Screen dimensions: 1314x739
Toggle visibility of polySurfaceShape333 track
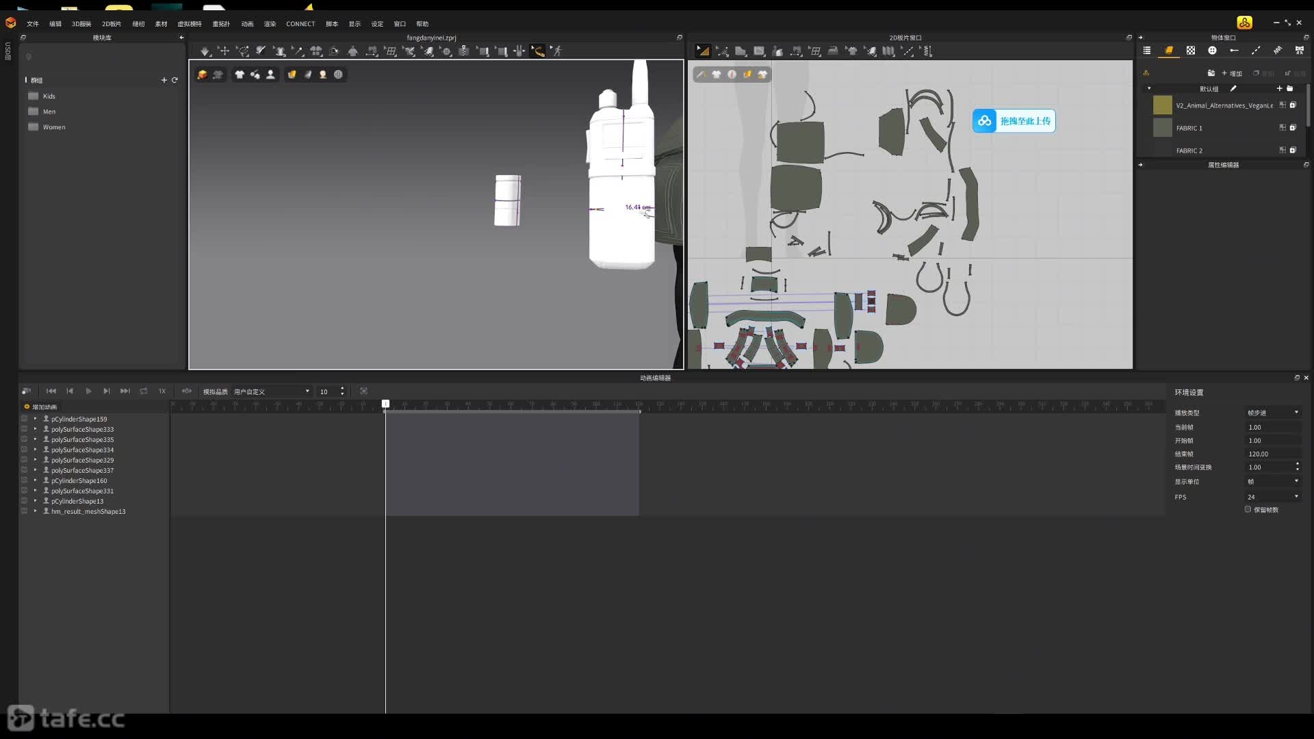point(24,429)
